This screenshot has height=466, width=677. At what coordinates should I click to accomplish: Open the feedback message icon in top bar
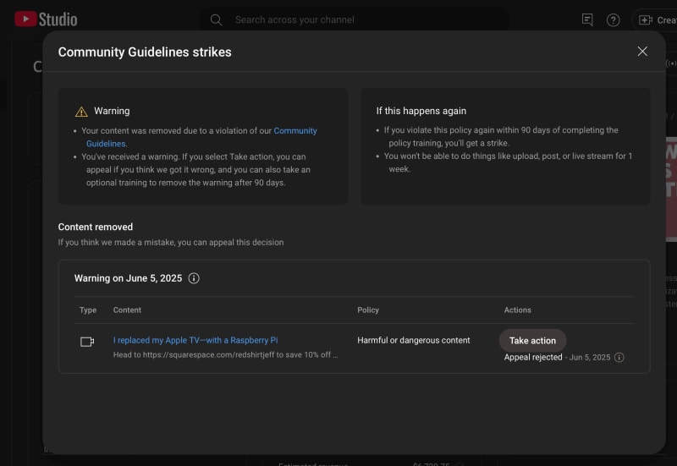[587, 19]
